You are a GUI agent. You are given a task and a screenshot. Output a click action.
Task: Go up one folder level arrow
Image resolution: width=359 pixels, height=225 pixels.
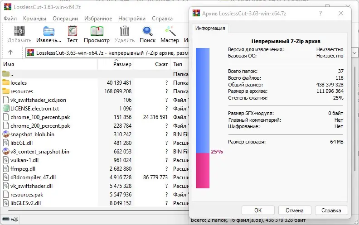pos(10,53)
